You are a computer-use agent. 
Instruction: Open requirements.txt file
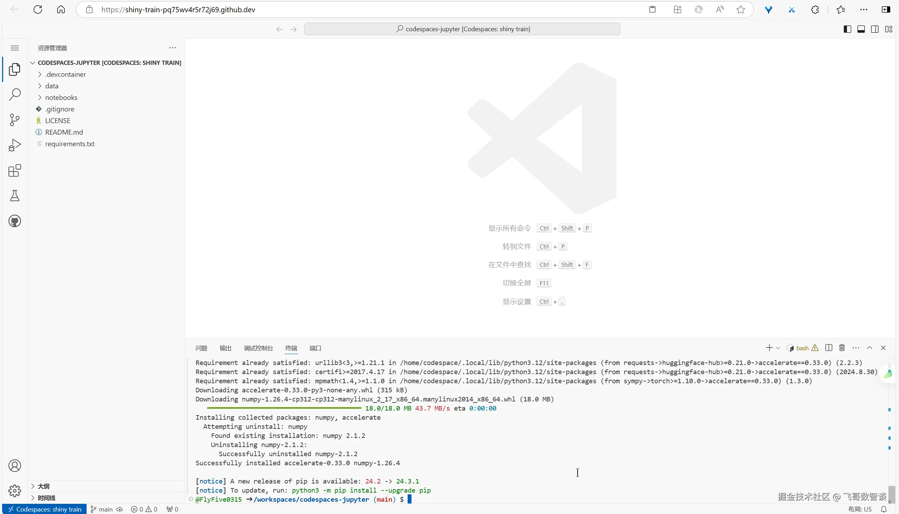coord(69,144)
